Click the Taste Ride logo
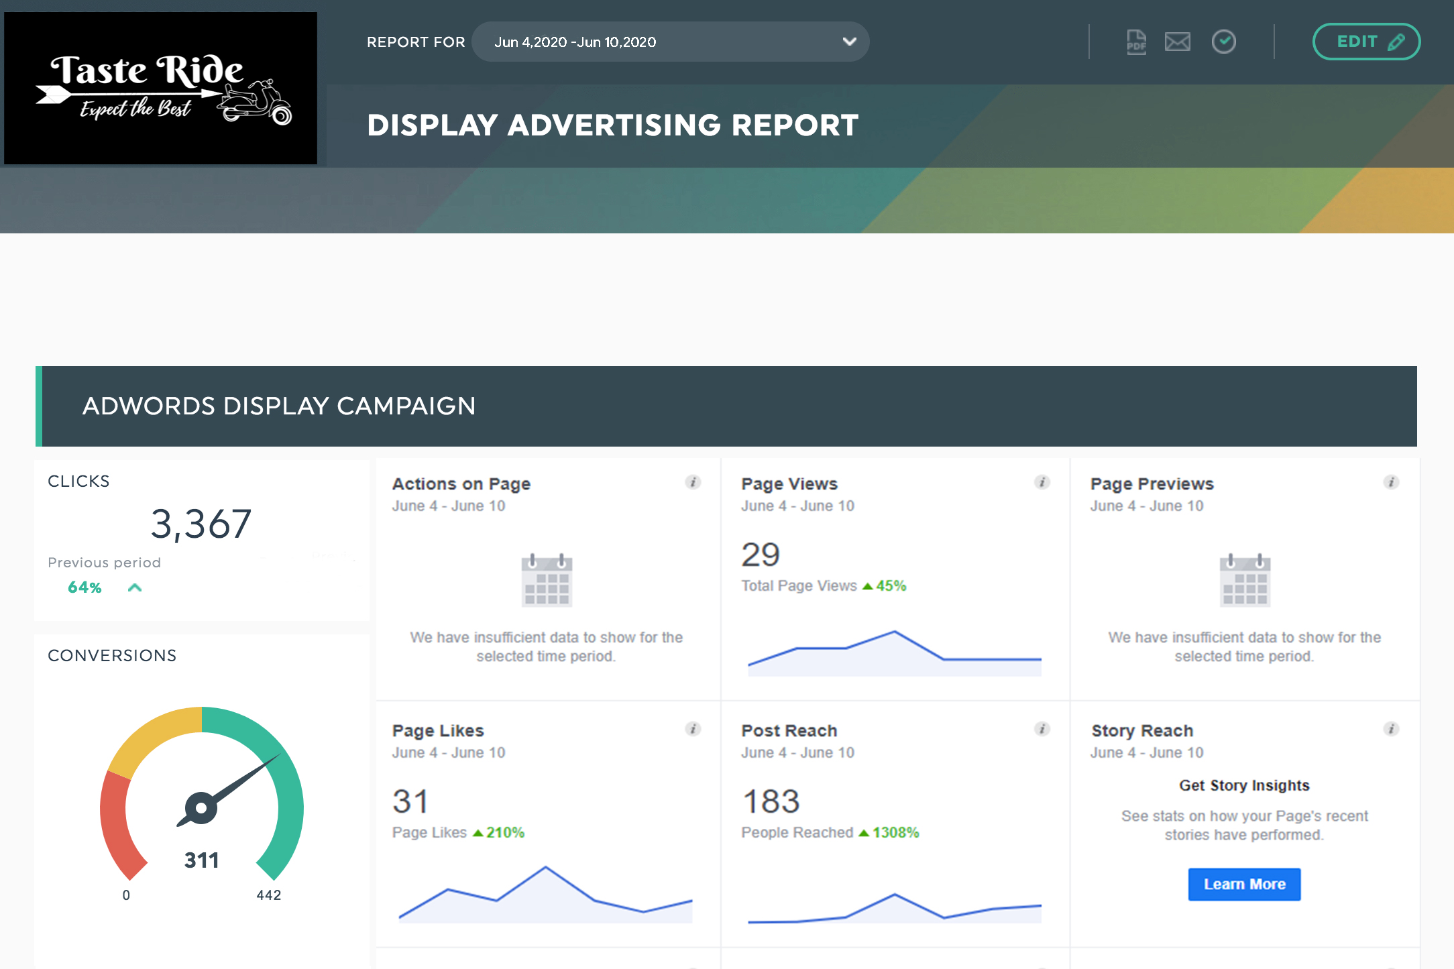 [x=161, y=89]
